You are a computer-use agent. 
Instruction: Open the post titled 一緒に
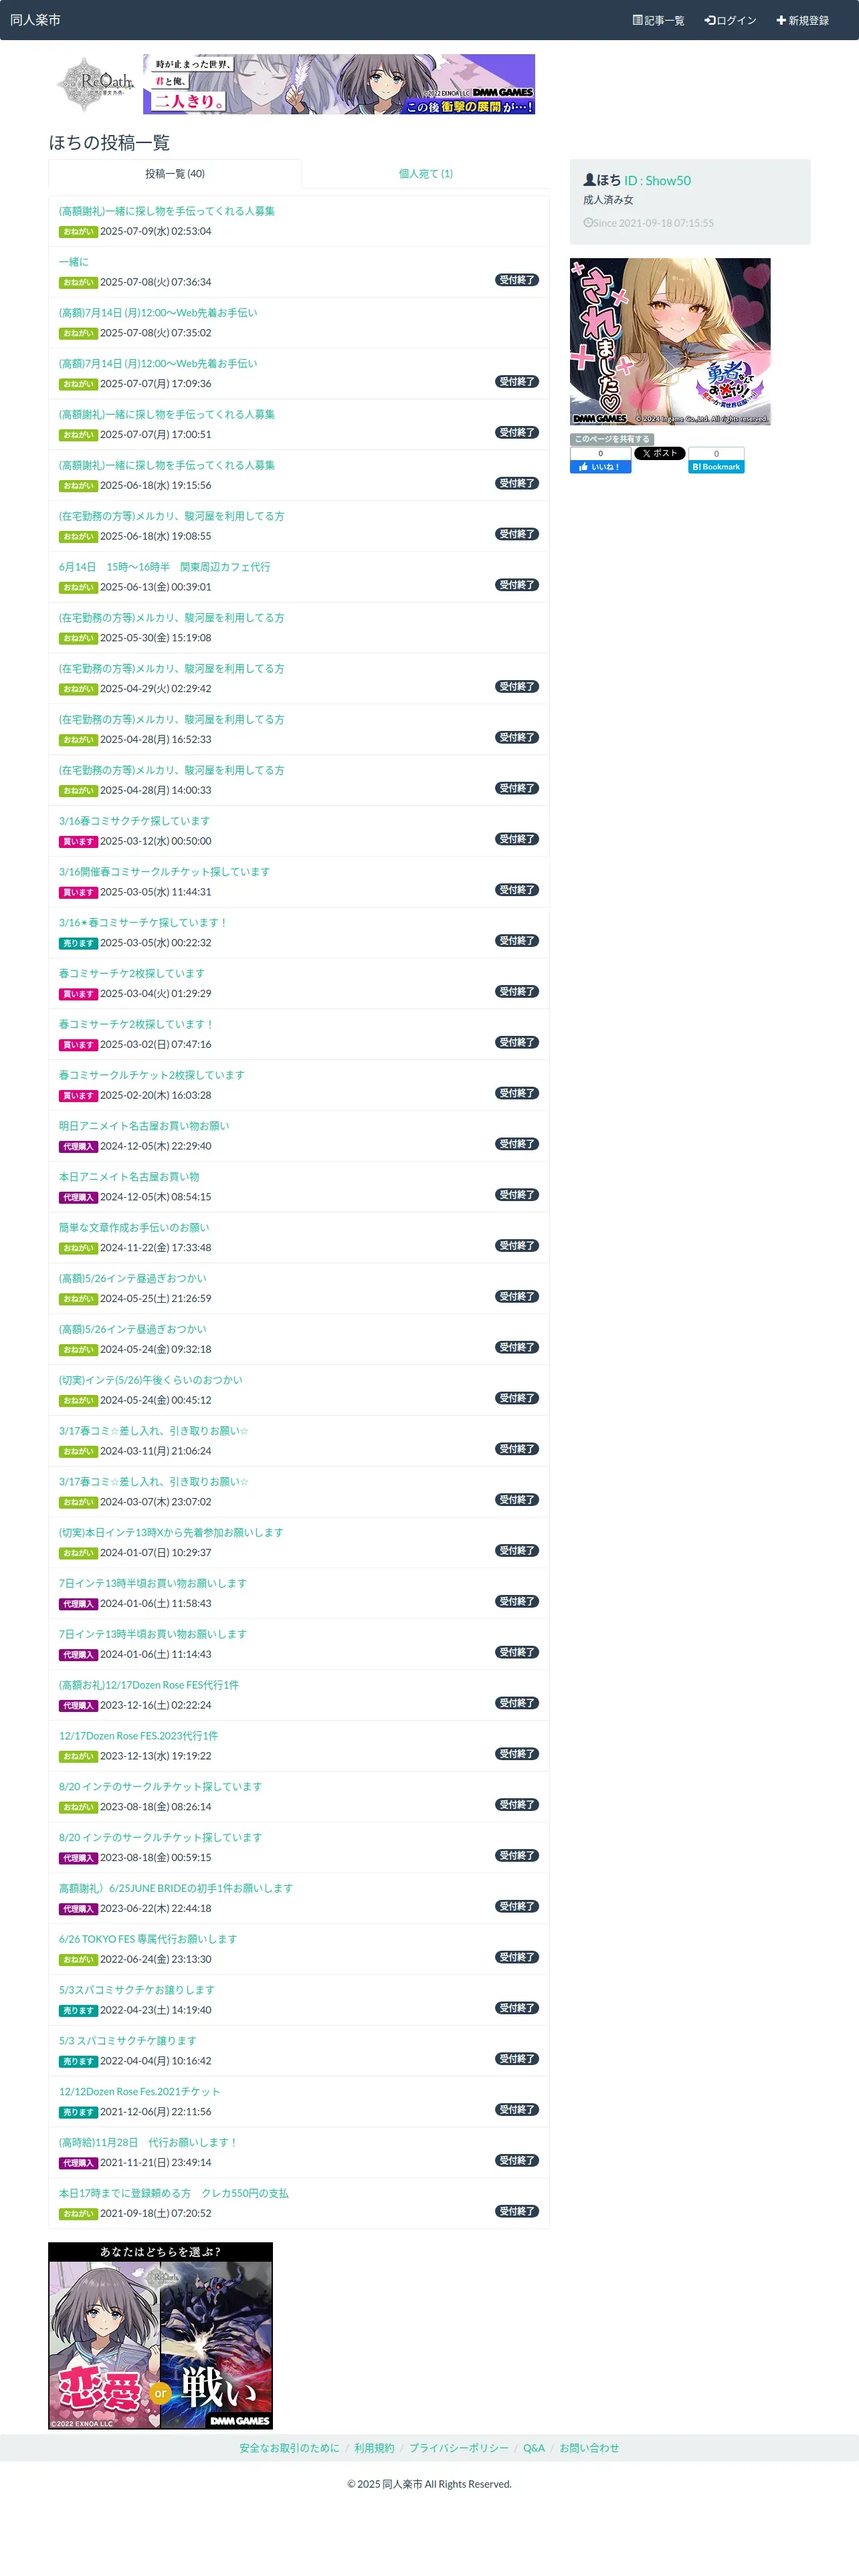tap(73, 262)
